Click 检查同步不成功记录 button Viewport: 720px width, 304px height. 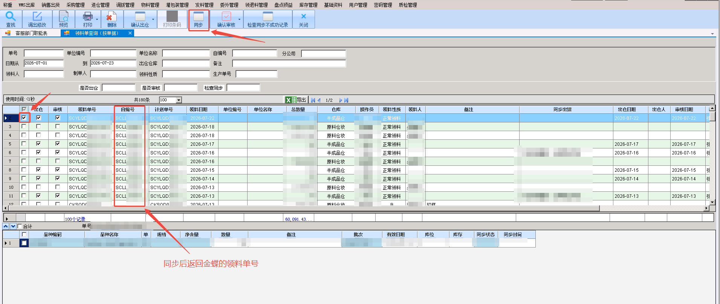[268, 19]
